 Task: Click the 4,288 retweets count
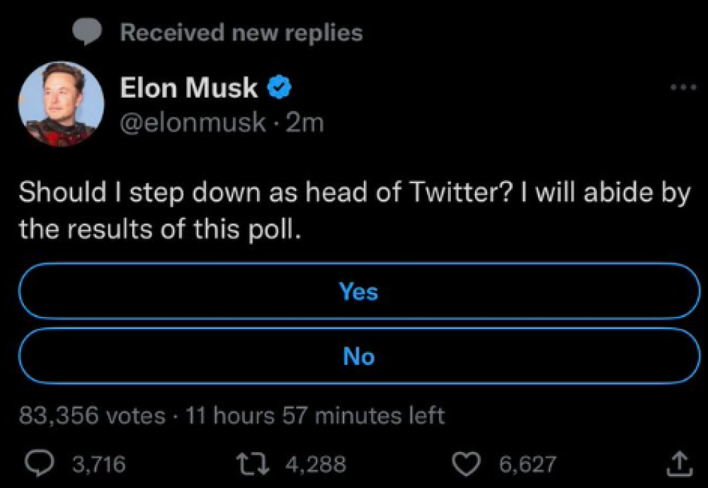tap(316, 464)
